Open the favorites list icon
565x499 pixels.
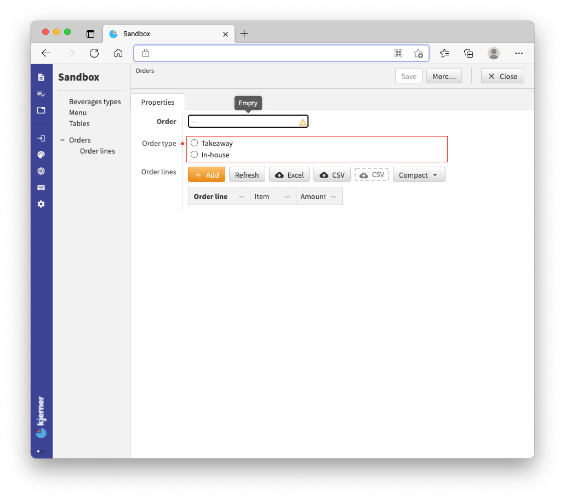[444, 53]
